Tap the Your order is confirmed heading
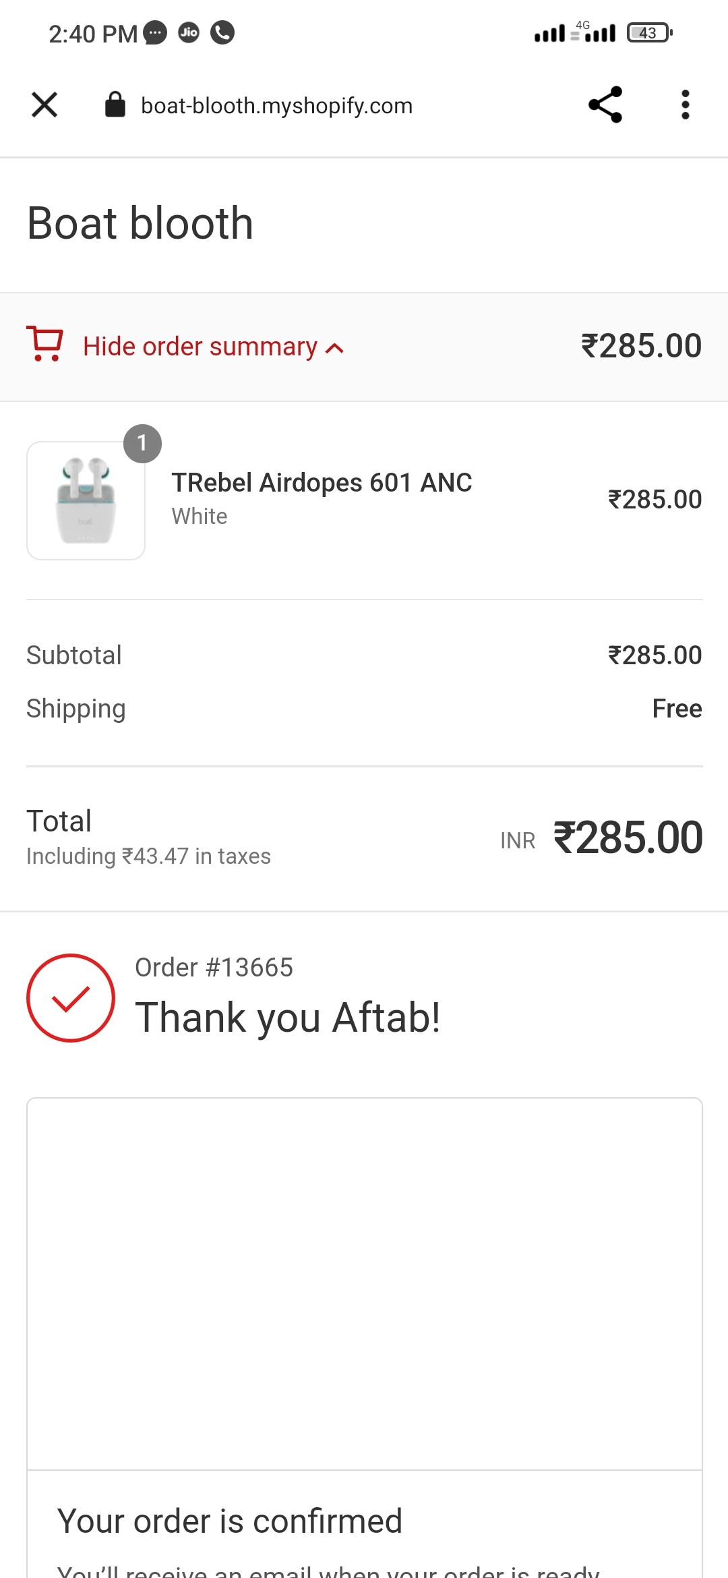 [x=229, y=1521]
